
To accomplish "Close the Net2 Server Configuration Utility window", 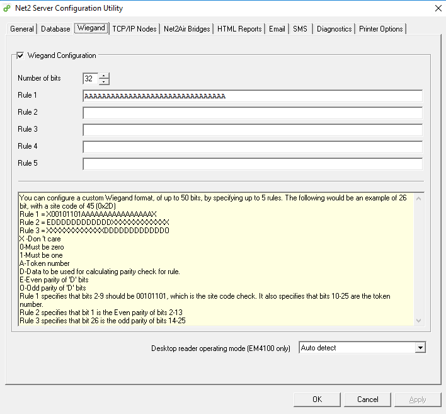I will pos(438,8).
